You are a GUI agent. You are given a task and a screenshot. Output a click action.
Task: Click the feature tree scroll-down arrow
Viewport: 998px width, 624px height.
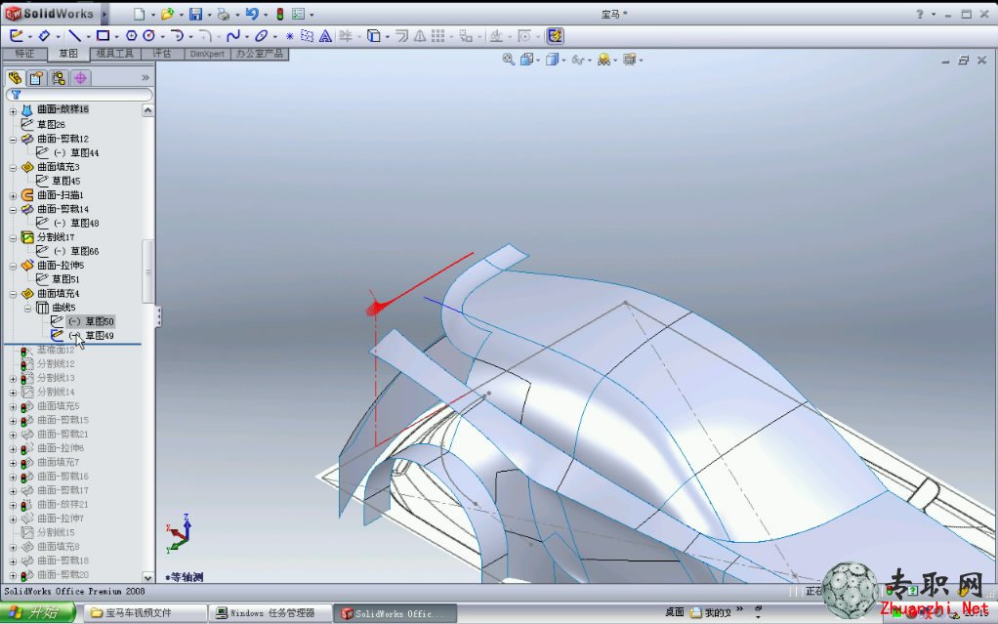tap(147, 577)
